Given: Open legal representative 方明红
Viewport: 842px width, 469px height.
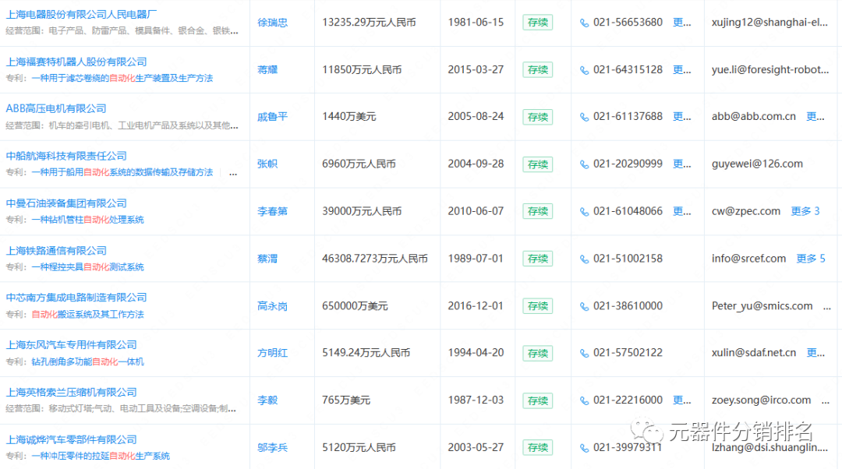Looking at the screenshot, I should [x=272, y=353].
